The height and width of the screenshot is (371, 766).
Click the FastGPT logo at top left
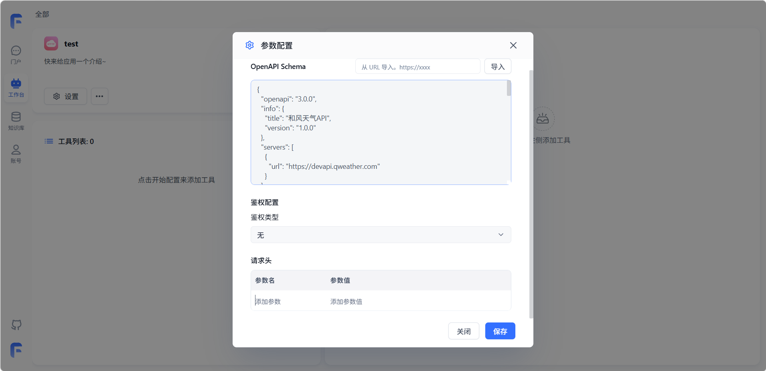pos(16,21)
